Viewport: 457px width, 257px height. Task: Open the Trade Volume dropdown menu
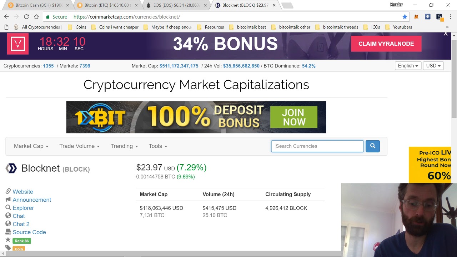tap(79, 146)
